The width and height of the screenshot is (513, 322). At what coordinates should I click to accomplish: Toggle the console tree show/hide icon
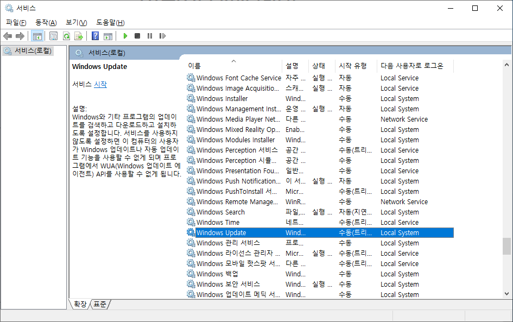point(37,36)
